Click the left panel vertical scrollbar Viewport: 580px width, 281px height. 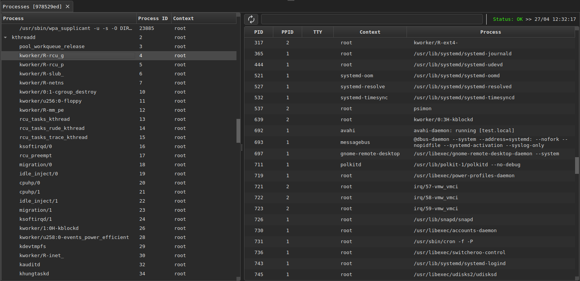[x=238, y=131]
